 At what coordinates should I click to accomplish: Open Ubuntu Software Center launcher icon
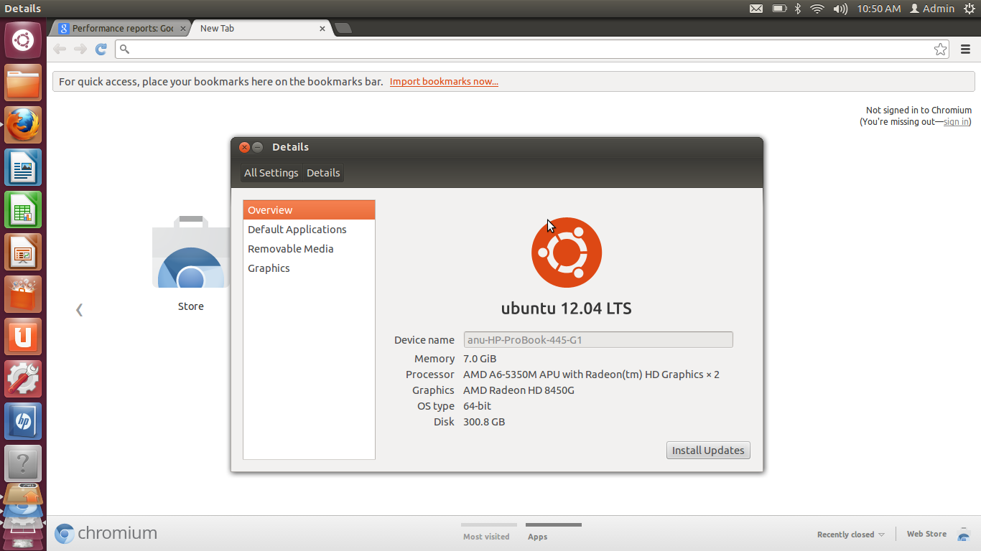click(x=23, y=295)
